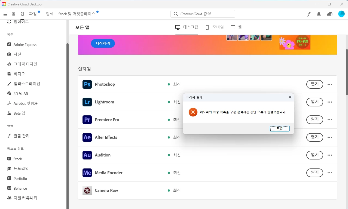
Task: Click the main content vertical scrollbar
Action: (347, 72)
